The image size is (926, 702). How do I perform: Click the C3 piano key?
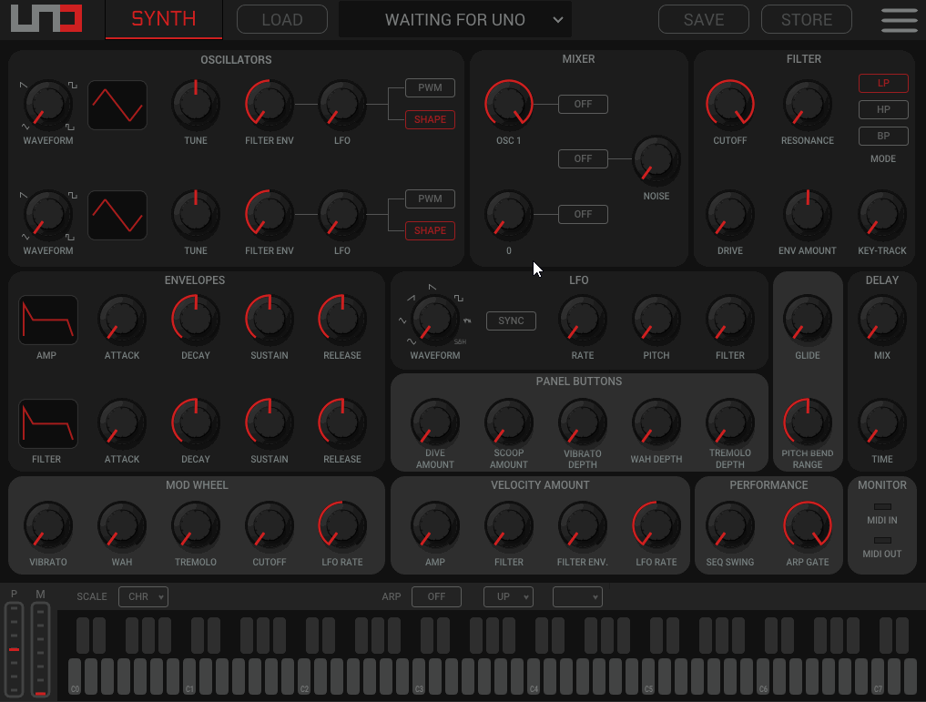click(419, 677)
